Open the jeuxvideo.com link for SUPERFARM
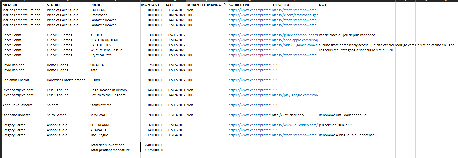The width and height of the screenshot is (458, 158). tap(295, 125)
